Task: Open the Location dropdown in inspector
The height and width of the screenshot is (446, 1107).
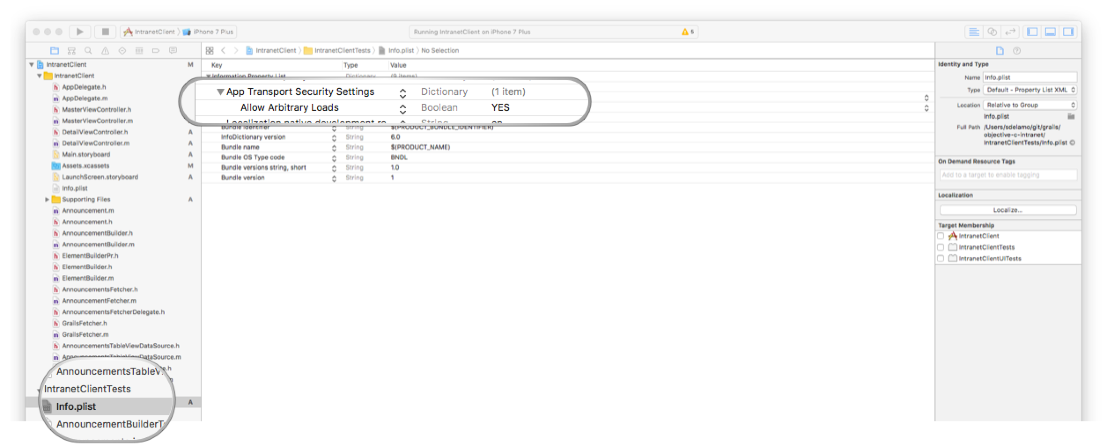Action: (1030, 105)
